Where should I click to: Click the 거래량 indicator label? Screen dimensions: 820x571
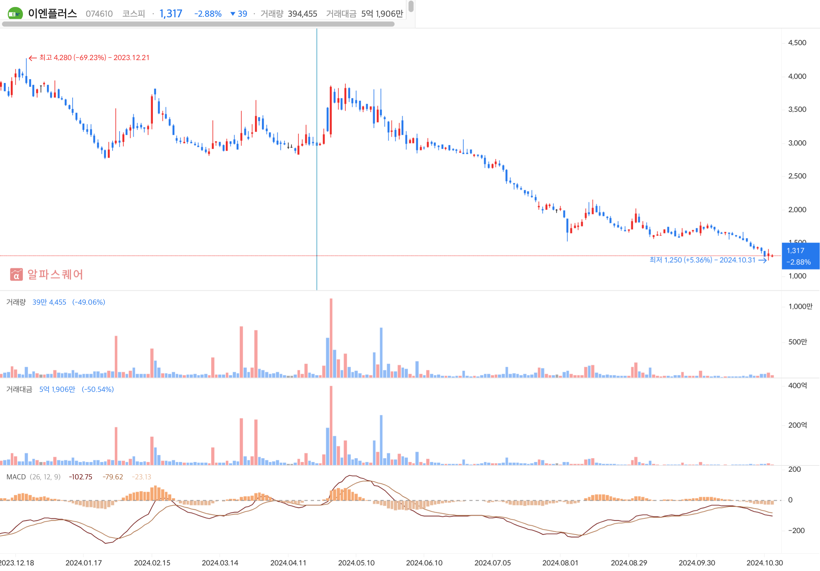(x=16, y=302)
